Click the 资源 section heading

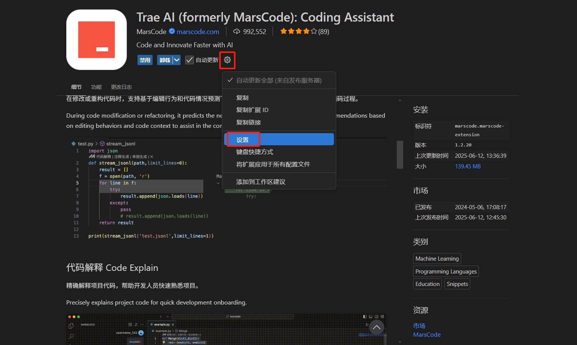(421, 310)
